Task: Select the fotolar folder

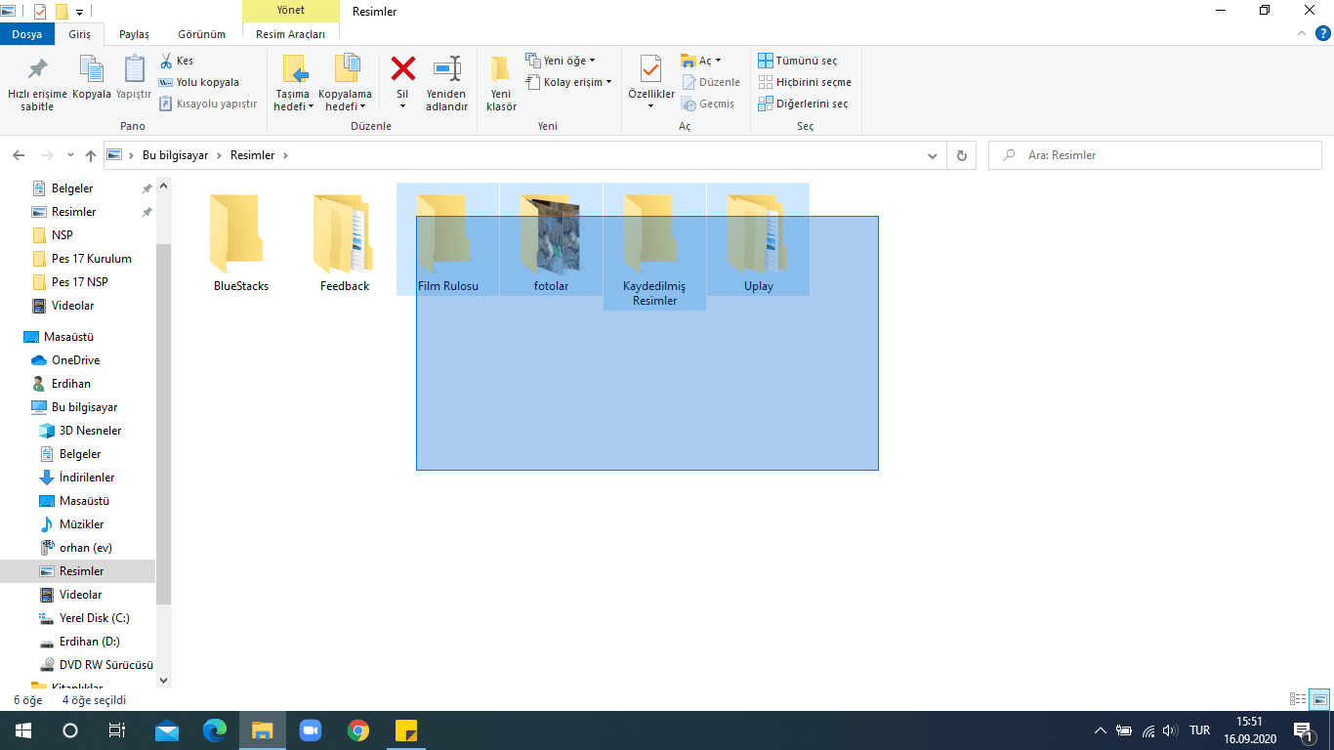Action: coord(552,238)
